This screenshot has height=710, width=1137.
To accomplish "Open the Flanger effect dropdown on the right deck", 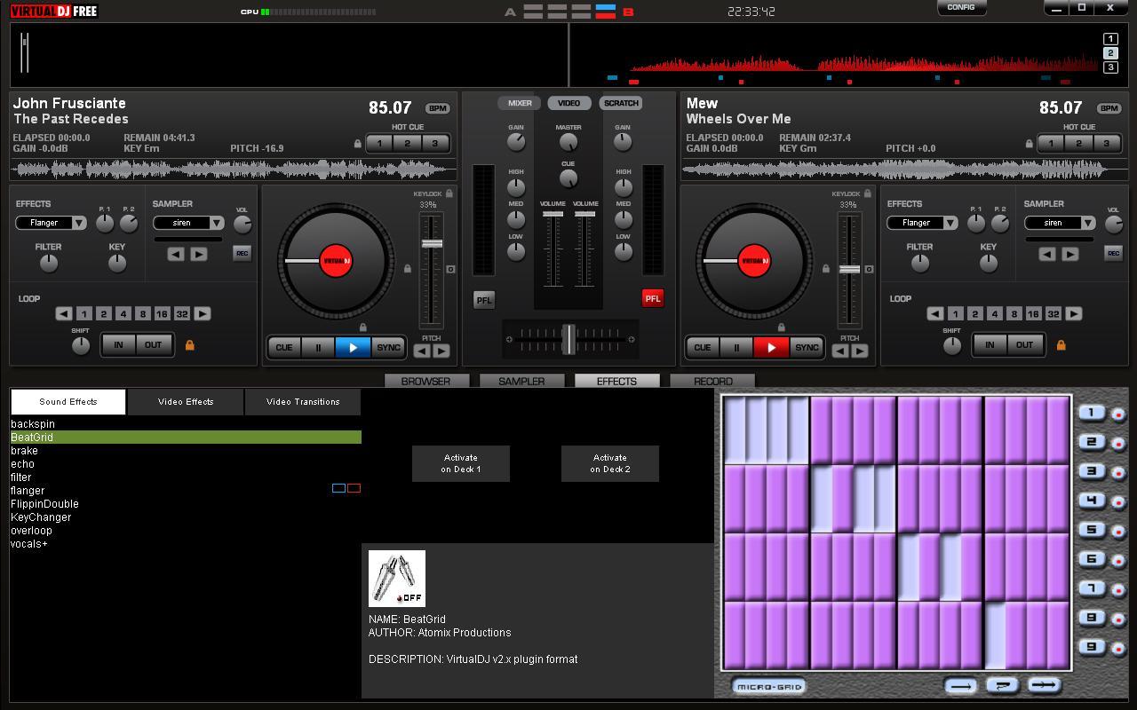I will [x=950, y=222].
